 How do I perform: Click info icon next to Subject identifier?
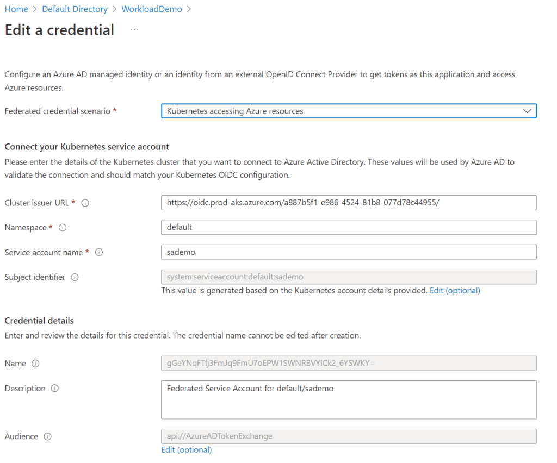pos(75,277)
